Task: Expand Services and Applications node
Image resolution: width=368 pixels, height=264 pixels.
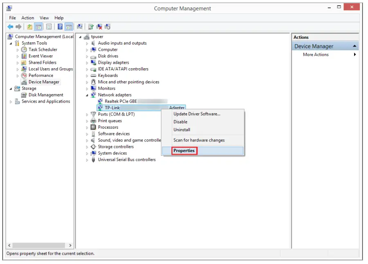Action: (x=11, y=102)
